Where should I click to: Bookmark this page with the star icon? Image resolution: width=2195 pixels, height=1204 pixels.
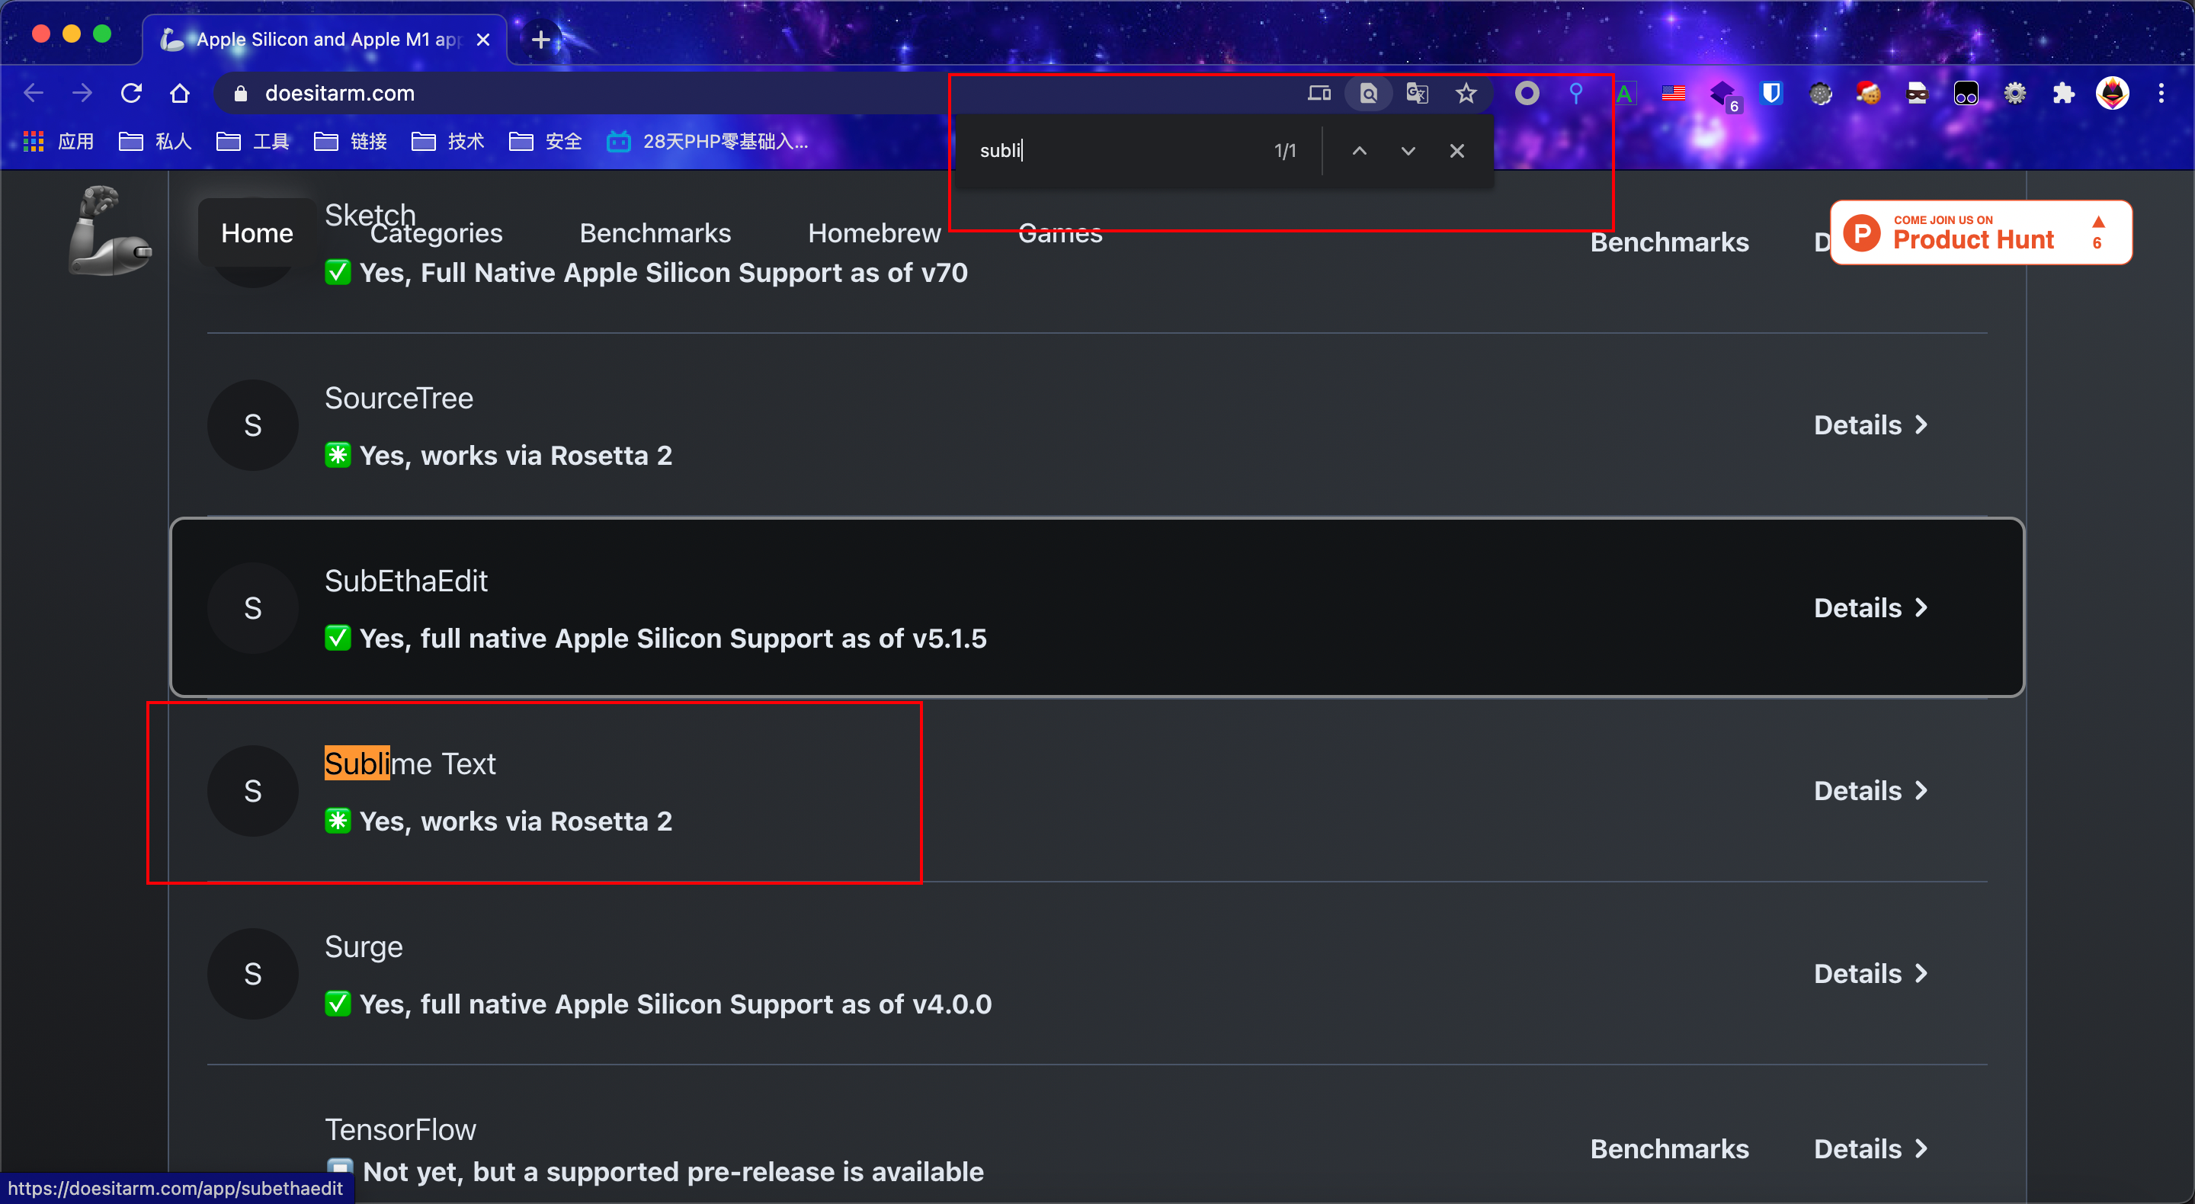1466,93
